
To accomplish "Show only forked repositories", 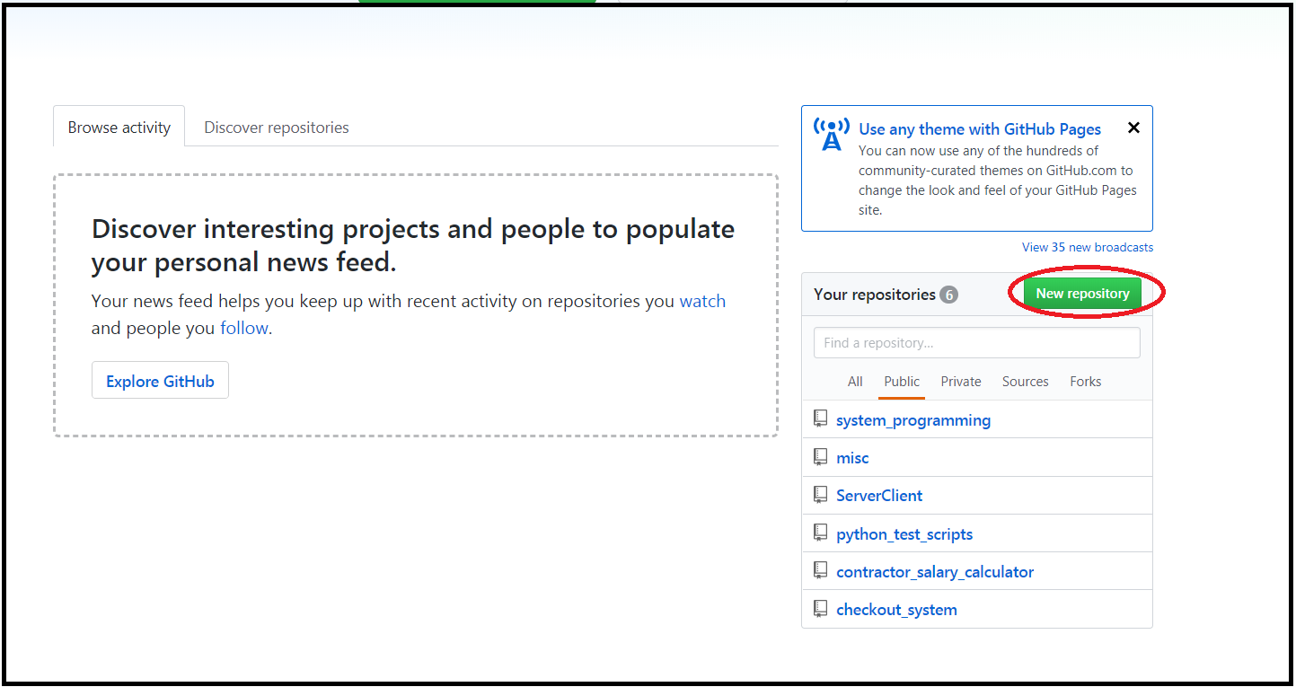I will pos(1085,381).
